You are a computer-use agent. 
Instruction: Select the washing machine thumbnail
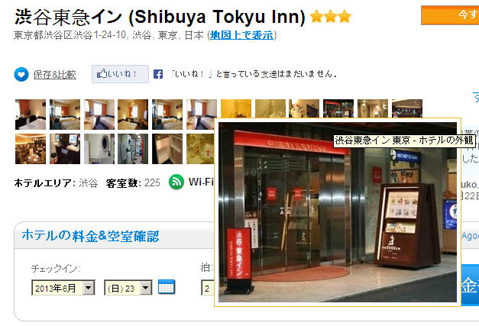[99, 149]
